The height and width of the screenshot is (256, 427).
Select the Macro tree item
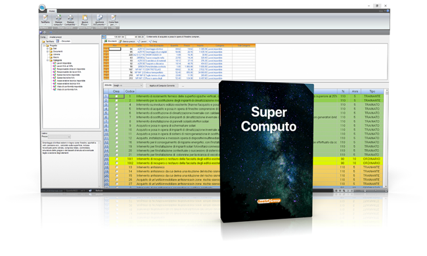56,57
